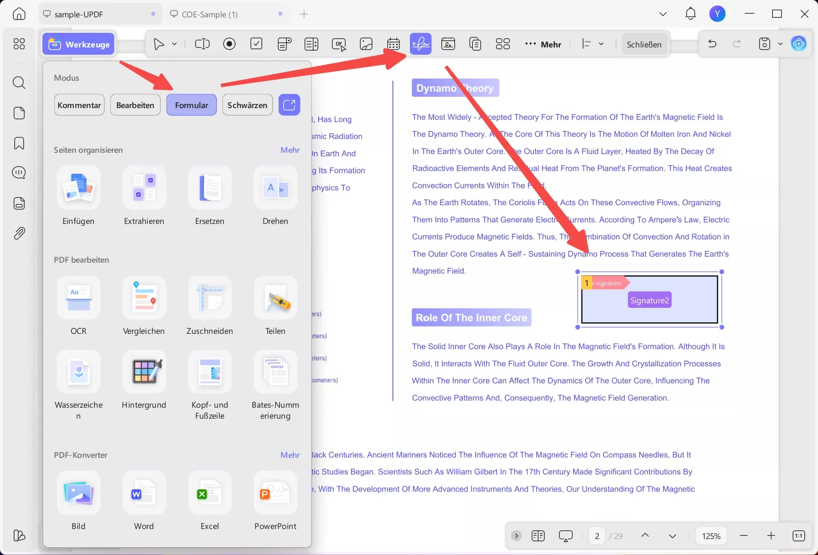818x555 pixels.
Task: Select the Signature2 form field
Action: coord(650,300)
